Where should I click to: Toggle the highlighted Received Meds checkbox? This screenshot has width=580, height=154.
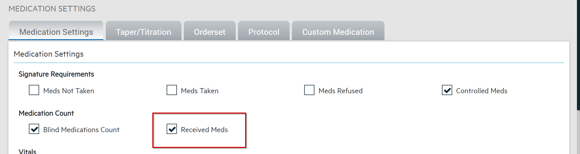pos(171,129)
